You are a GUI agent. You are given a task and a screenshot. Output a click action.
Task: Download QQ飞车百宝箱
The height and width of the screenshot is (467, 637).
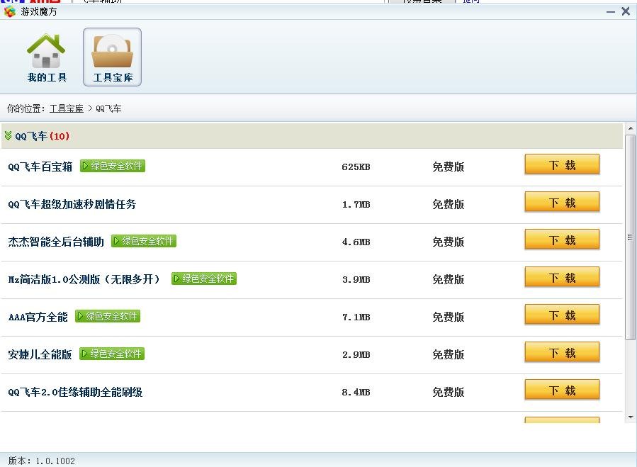(x=562, y=164)
